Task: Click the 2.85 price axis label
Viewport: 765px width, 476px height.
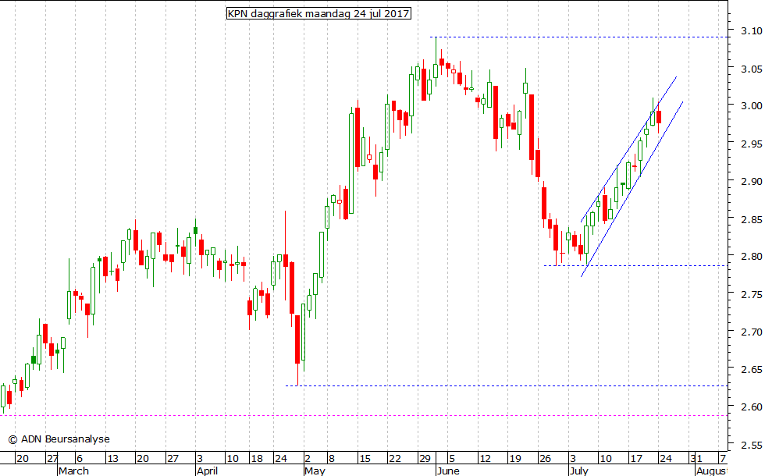Action: 751,219
